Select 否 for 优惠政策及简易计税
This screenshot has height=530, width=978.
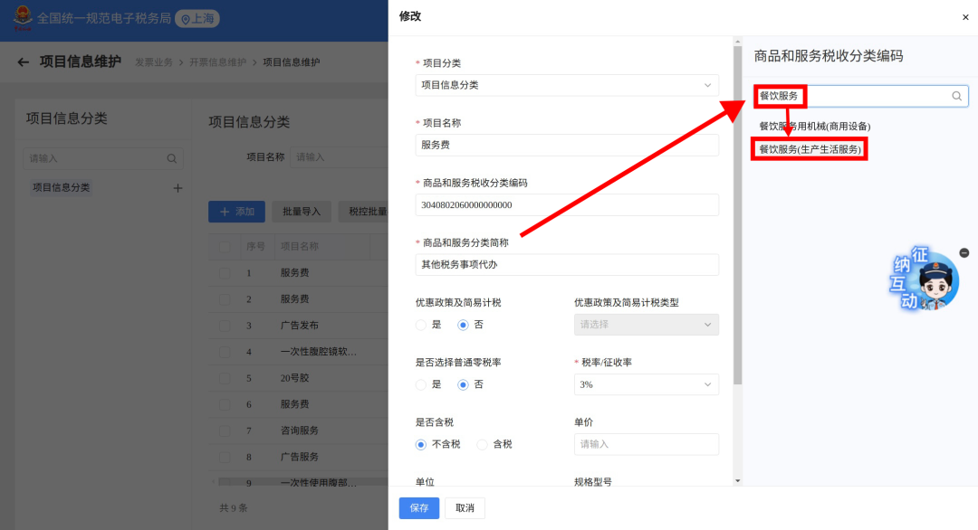coord(463,325)
